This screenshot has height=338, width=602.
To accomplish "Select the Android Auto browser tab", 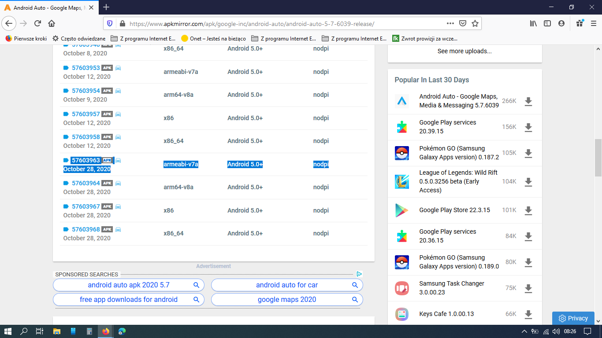I will (48, 7).
